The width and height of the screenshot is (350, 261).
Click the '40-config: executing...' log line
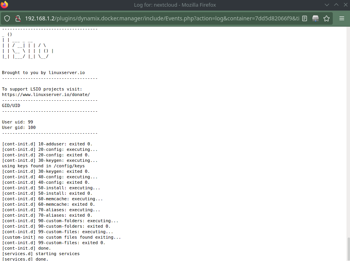(50, 177)
